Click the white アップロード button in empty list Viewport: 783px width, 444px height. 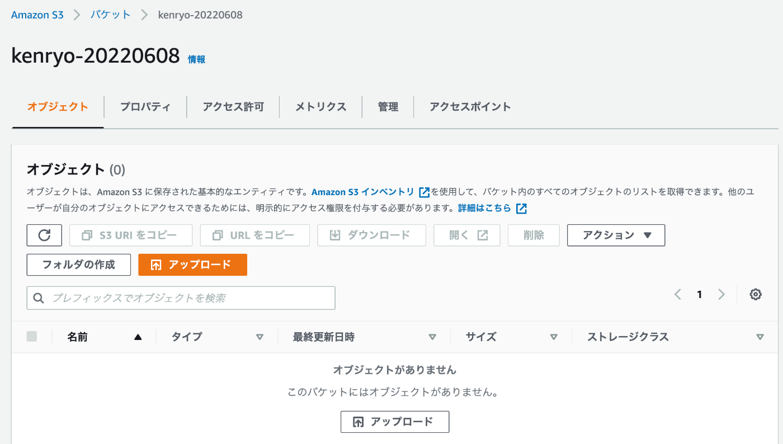click(x=395, y=422)
